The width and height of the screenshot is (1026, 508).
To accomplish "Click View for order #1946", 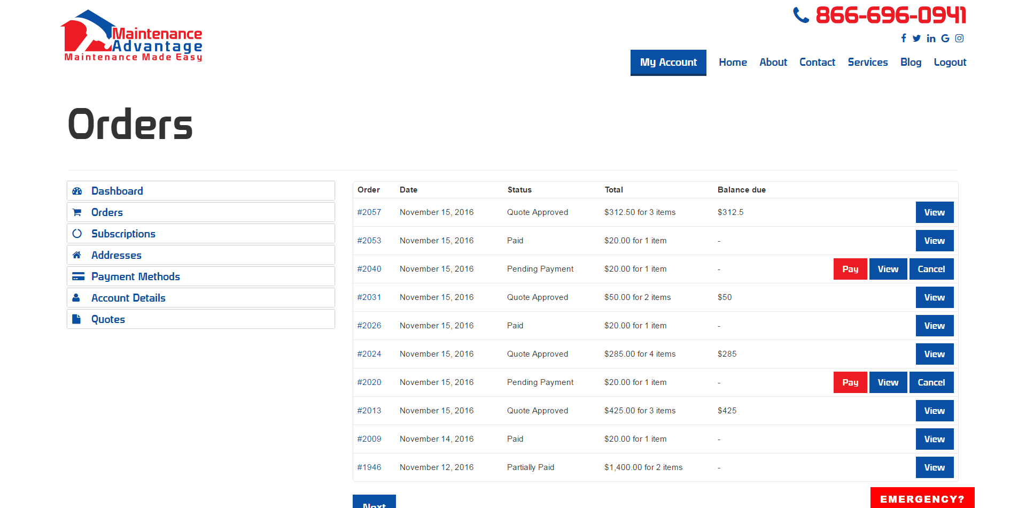I will pyautogui.click(x=935, y=467).
